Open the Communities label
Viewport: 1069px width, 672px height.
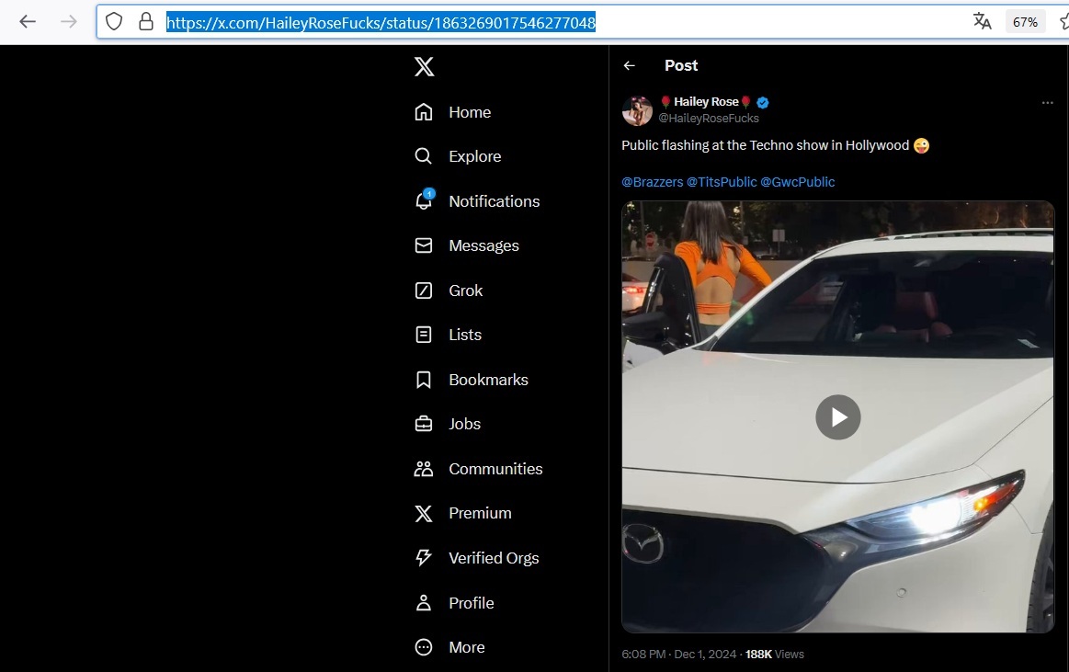[495, 470]
